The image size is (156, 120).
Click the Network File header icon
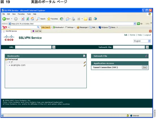tap(146, 56)
